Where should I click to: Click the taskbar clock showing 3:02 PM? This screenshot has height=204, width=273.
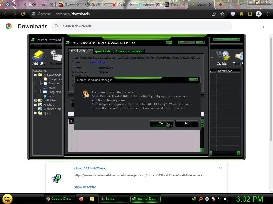[250, 199]
